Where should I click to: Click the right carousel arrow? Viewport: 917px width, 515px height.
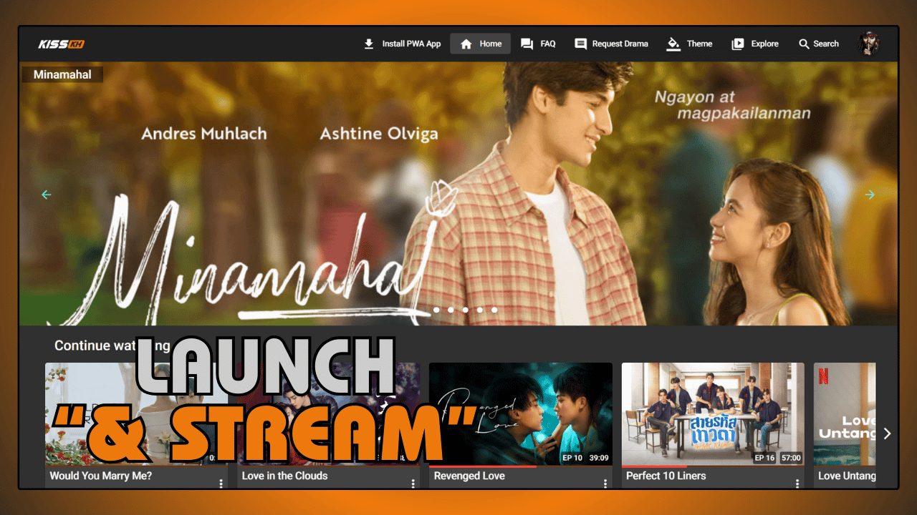click(870, 195)
